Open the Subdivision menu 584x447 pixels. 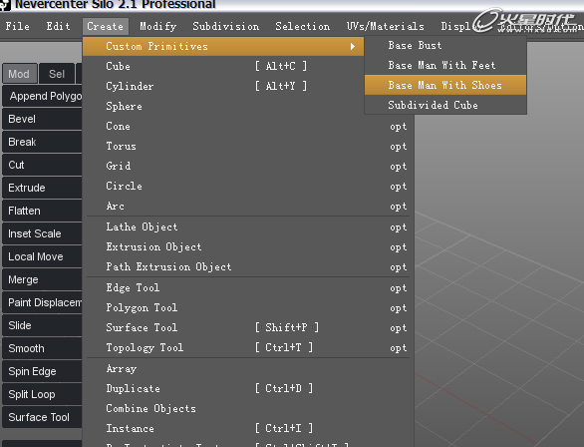pyautogui.click(x=225, y=26)
